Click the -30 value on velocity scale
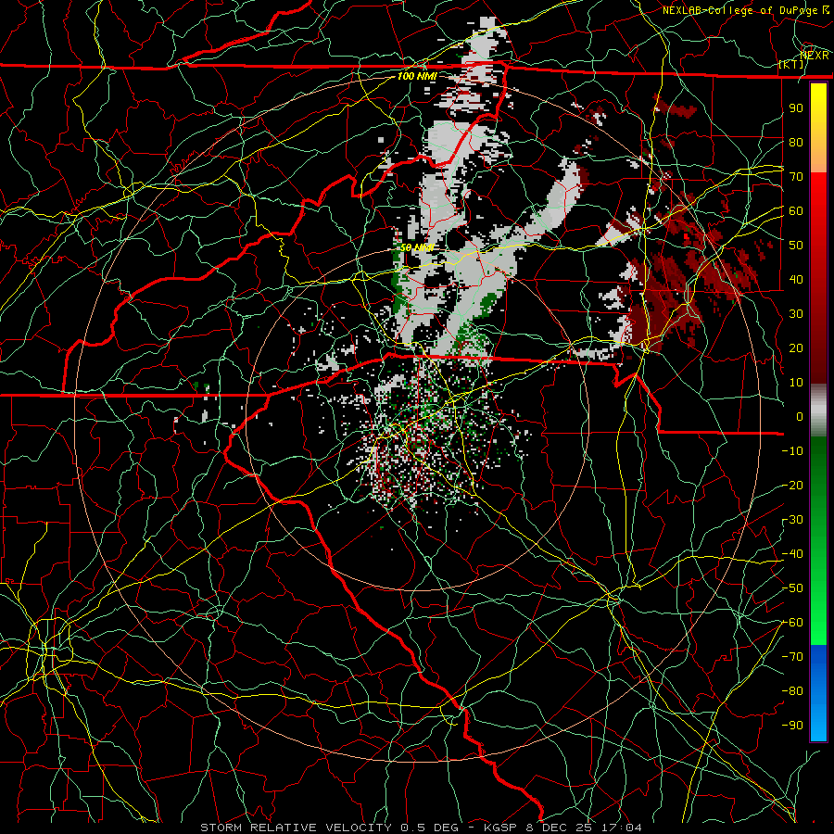Viewport: 834px width, 834px height. [792, 520]
